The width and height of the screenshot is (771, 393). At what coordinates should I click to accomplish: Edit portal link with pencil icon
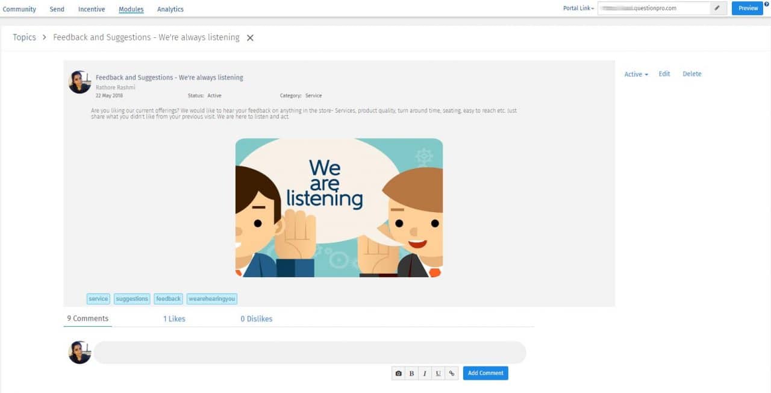point(717,8)
